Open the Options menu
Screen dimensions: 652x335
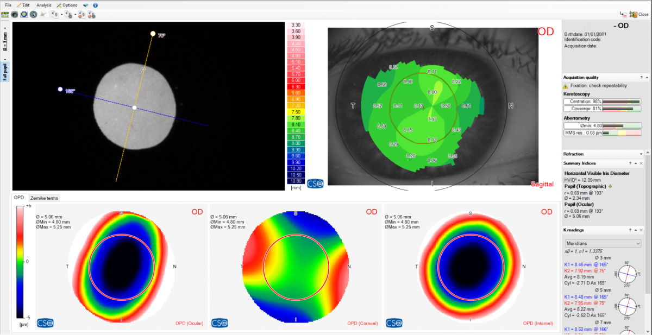(67, 5)
